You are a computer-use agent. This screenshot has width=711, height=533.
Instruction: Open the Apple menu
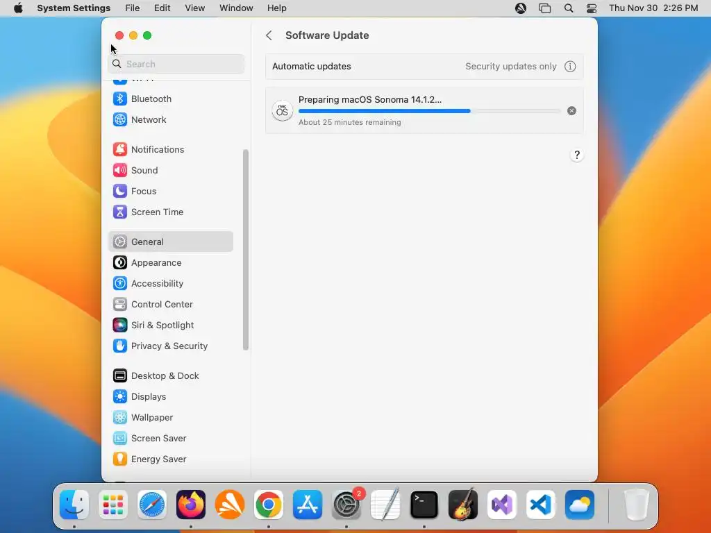(x=18, y=8)
